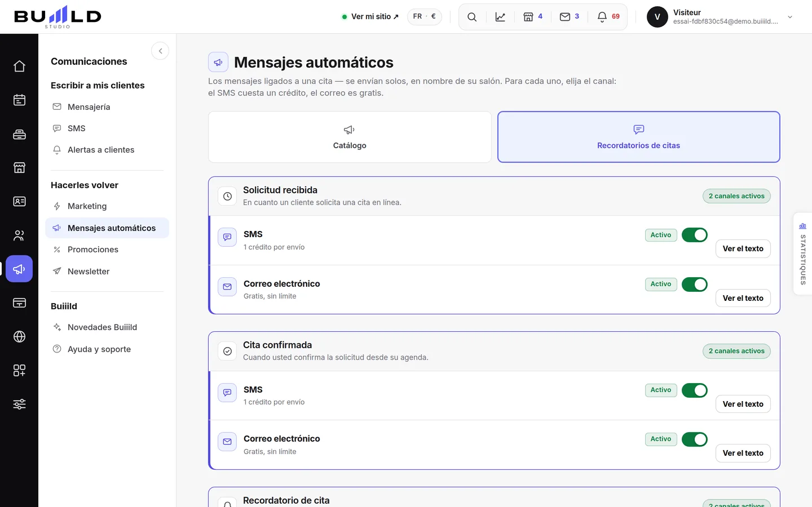
Task: Click 2 canales activos badge on Cita confirmada
Action: tap(736, 351)
